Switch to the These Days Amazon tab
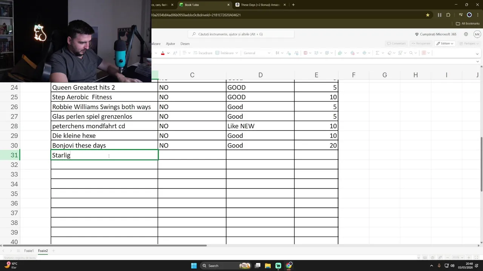The width and height of the screenshot is (483, 271). coord(260,5)
